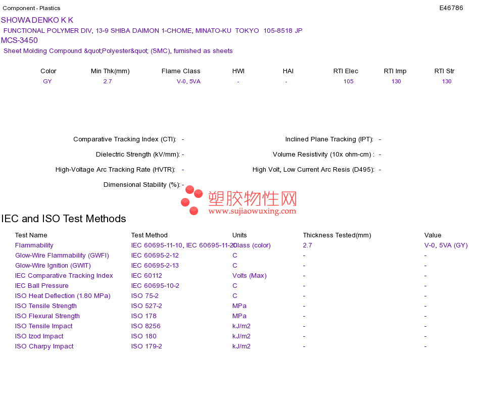Open the 'ISO Flexural Strength' link
Viewport: 480px width, 404px height.
tap(47, 316)
